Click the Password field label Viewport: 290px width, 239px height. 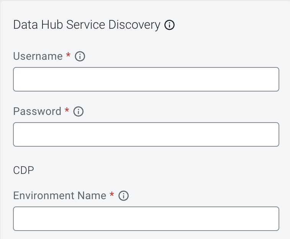37,111
